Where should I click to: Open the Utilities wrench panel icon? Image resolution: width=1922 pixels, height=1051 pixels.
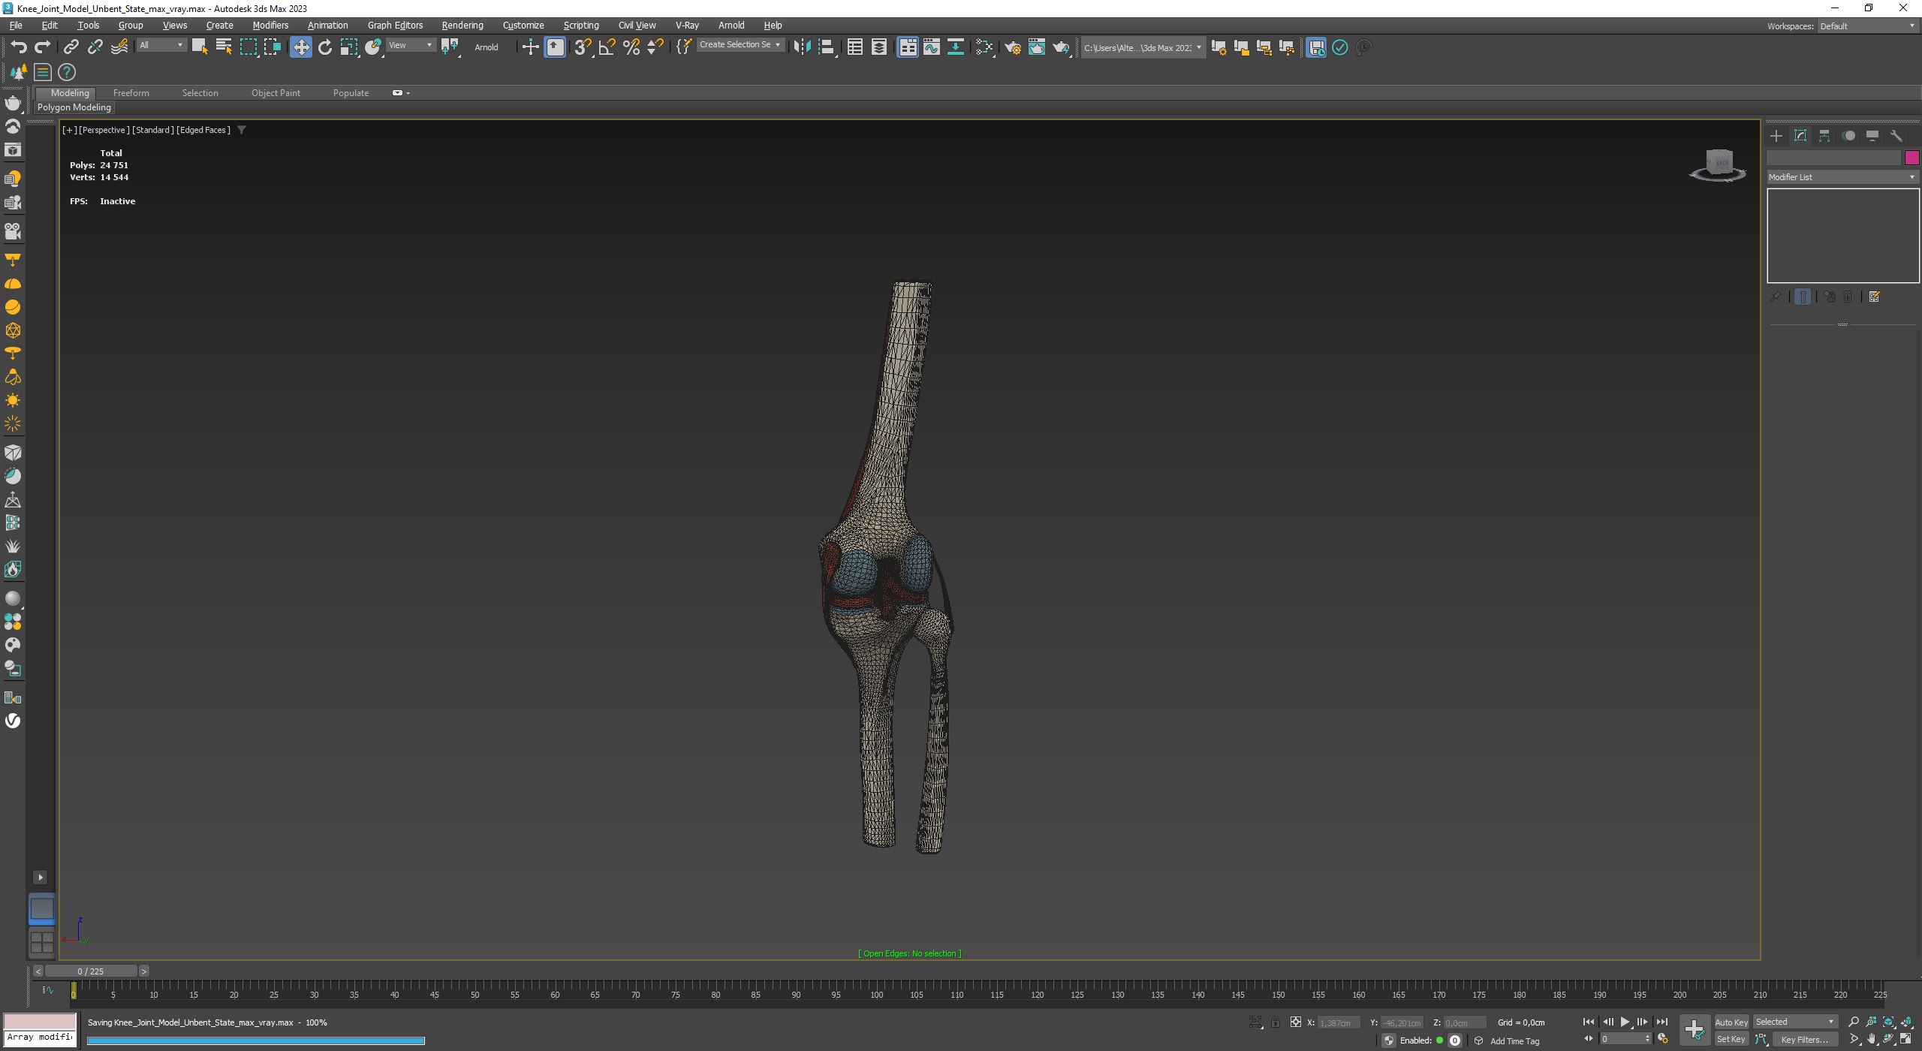pos(1896,136)
